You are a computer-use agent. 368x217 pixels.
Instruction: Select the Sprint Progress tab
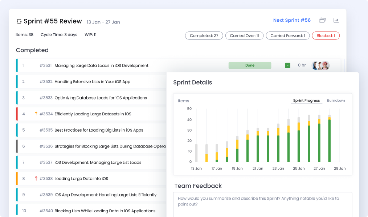(306, 101)
